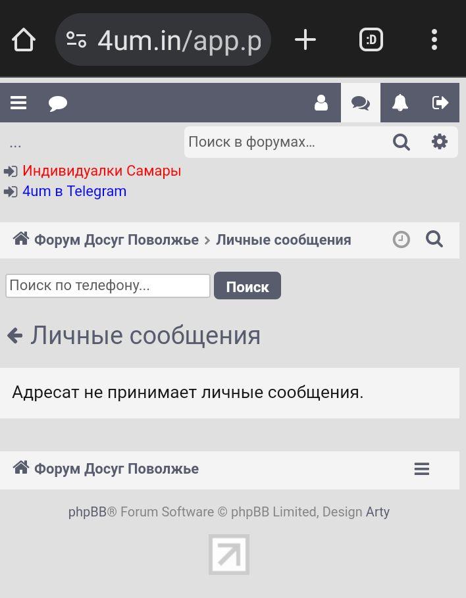Open the browser tab switcher
The image size is (466, 598).
(371, 40)
